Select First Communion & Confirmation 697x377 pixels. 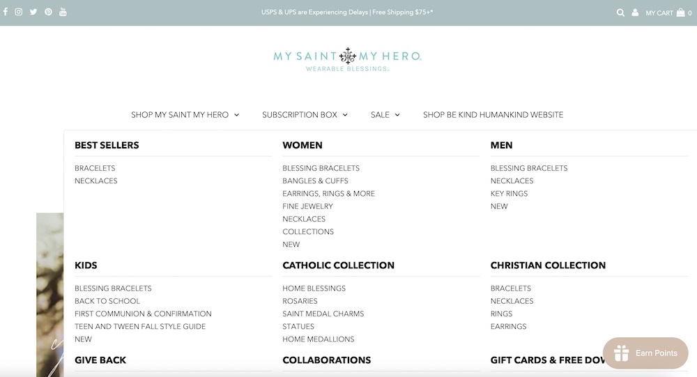coord(143,314)
